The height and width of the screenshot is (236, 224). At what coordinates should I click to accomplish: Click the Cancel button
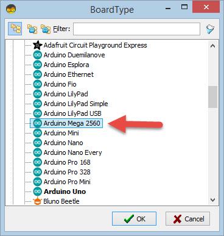tap(187, 219)
